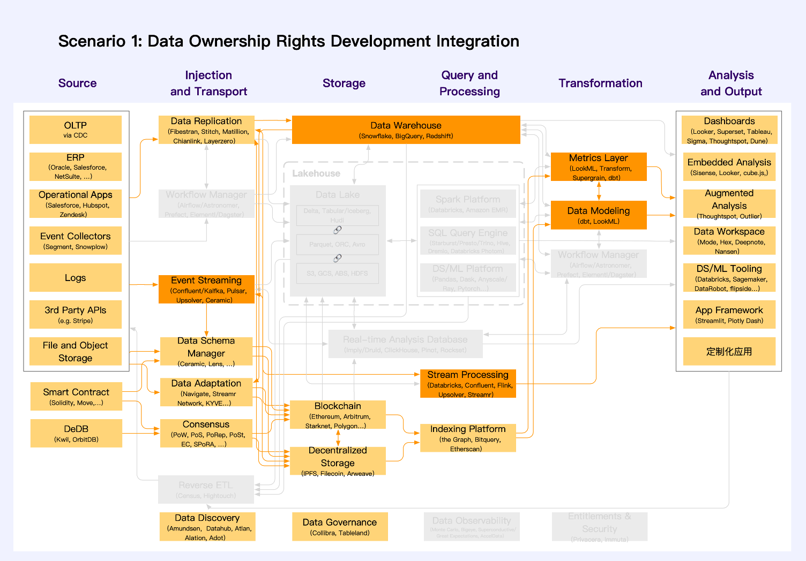This screenshot has width=806, height=561.
Task: Click the Dashboards output box
Action: 729,130
